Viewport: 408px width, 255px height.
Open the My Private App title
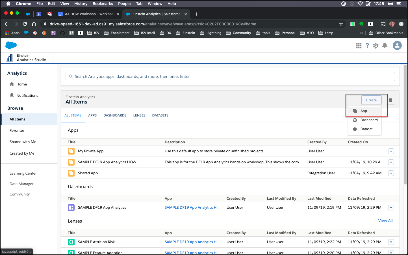[91, 151]
